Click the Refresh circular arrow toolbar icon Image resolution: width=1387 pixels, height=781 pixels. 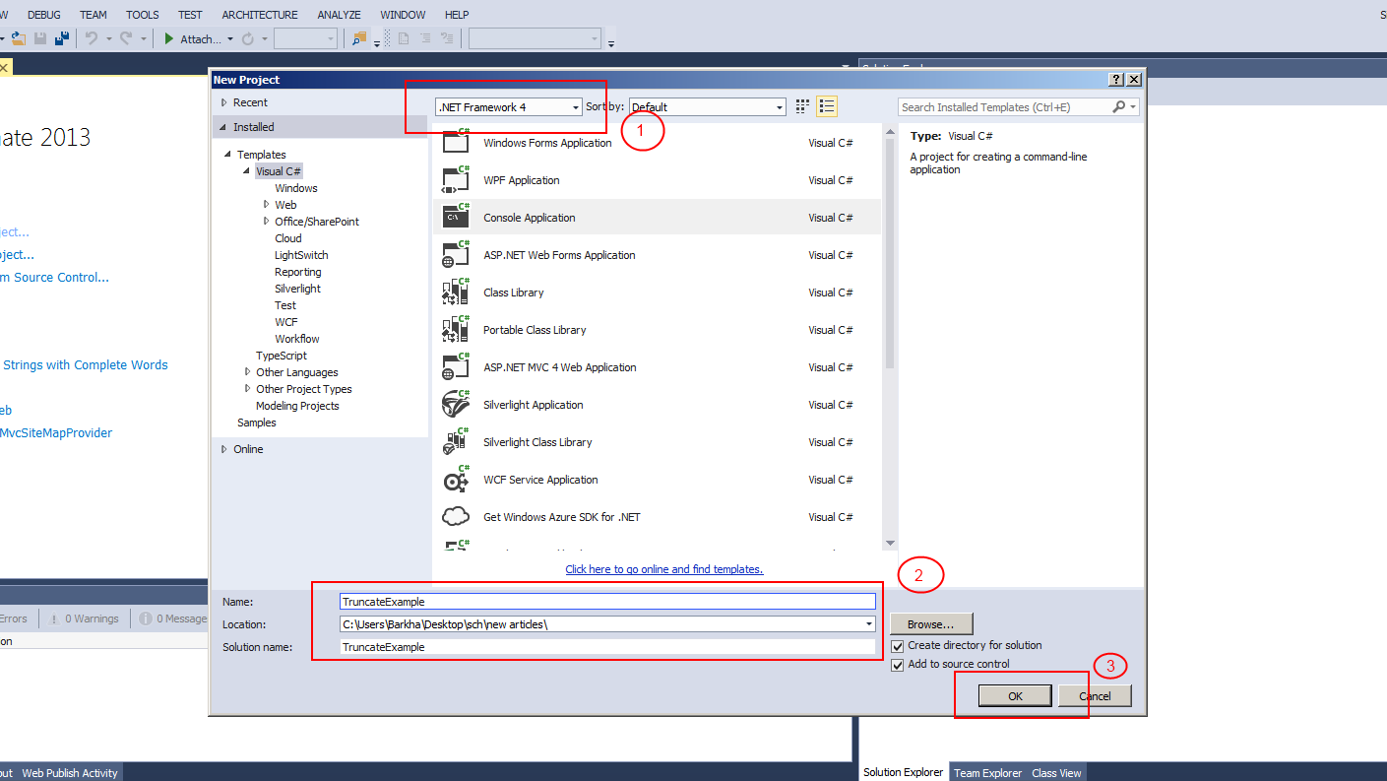coord(248,38)
